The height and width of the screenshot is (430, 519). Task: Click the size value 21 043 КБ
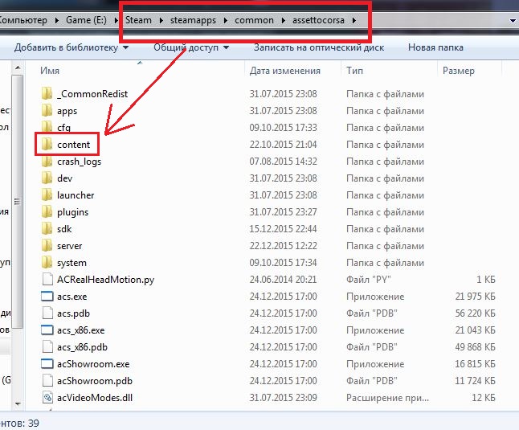point(475,330)
